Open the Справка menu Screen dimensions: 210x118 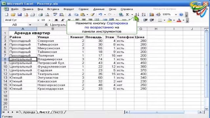tap(127, 9)
